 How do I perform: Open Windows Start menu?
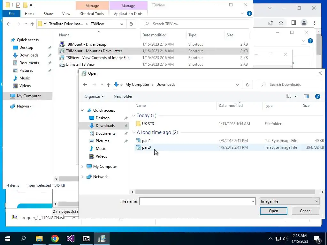click(x=8, y=239)
